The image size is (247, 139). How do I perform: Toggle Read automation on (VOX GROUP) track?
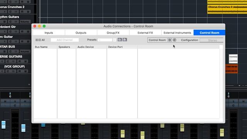[20, 71]
